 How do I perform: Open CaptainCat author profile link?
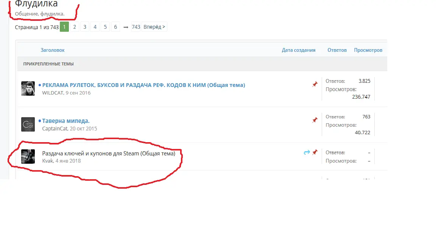[x=55, y=129]
